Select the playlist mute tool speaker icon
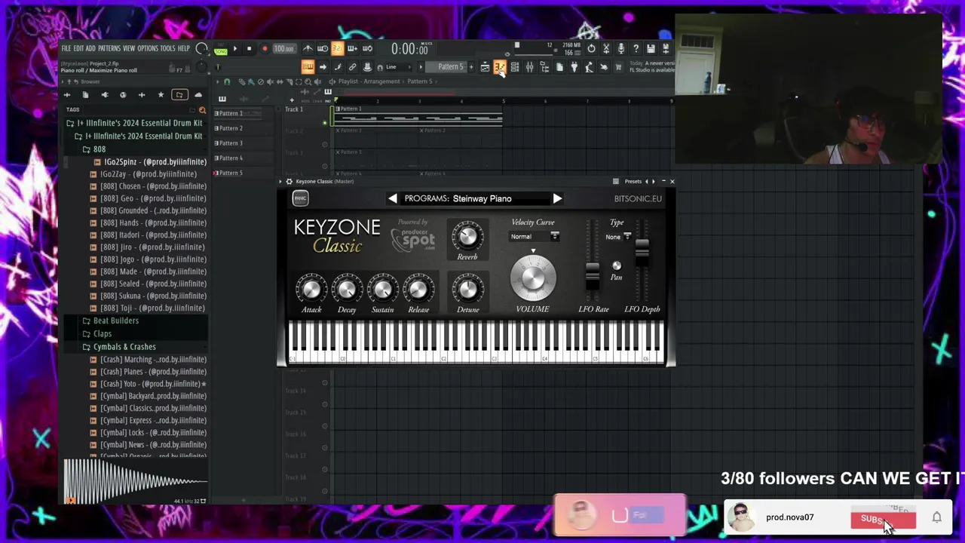Image resolution: width=965 pixels, height=543 pixels. 270,81
